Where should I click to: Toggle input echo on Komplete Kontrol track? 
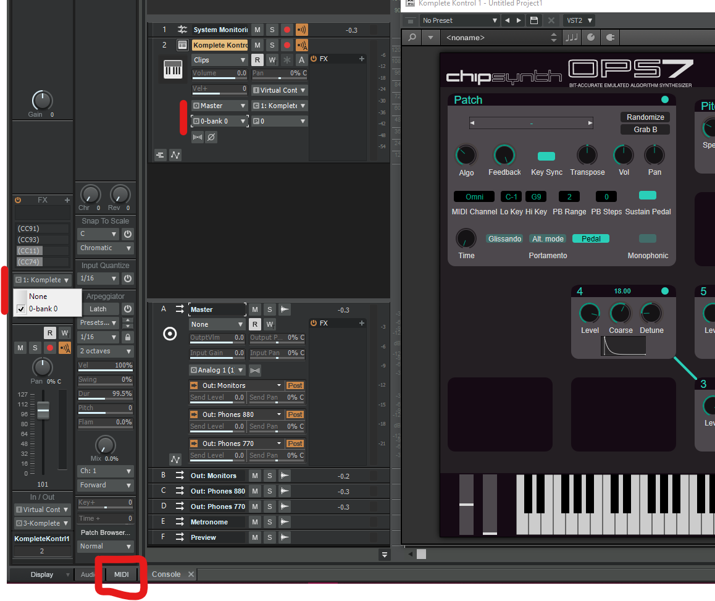[301, 45]
